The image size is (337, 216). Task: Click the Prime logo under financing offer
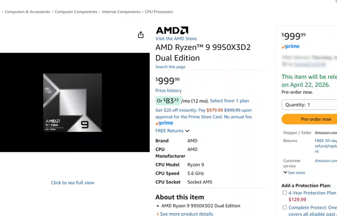pos(164,123)
